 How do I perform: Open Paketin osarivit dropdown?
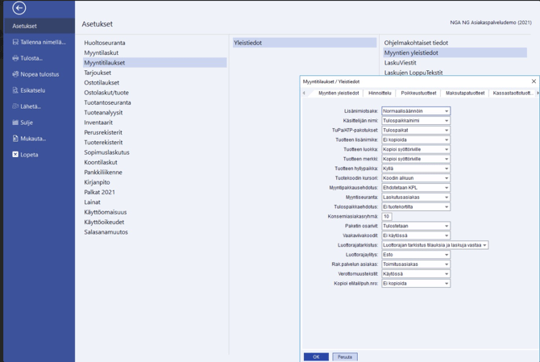tap(416, 226)
